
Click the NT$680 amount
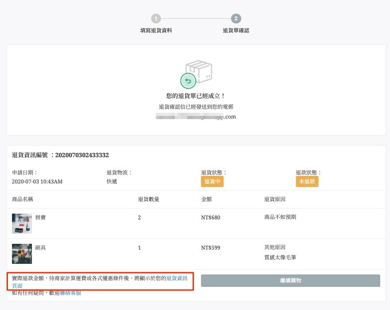point(210,218)
